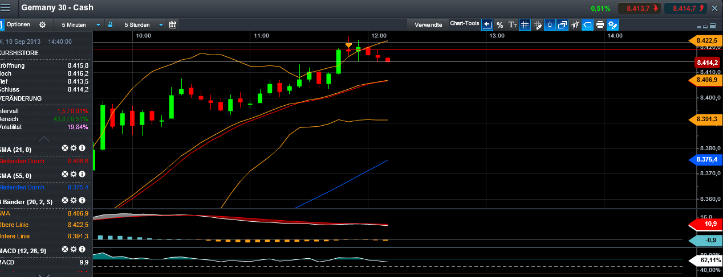723x277 pixels.
Task: Remove the Bänder (20, 2, S) indicator
Action: pyautogui.click(x=65, y=200)
